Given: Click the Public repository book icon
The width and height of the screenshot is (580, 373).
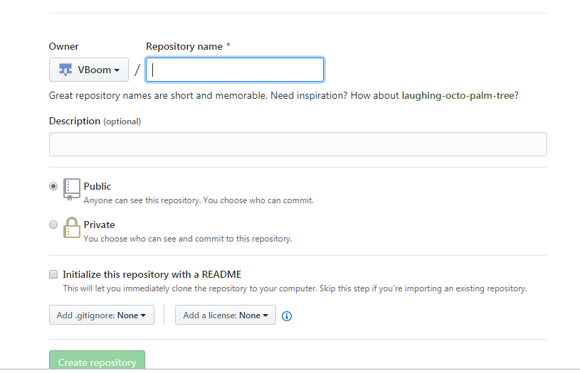Looking at the screenshot, I should 72,190.
